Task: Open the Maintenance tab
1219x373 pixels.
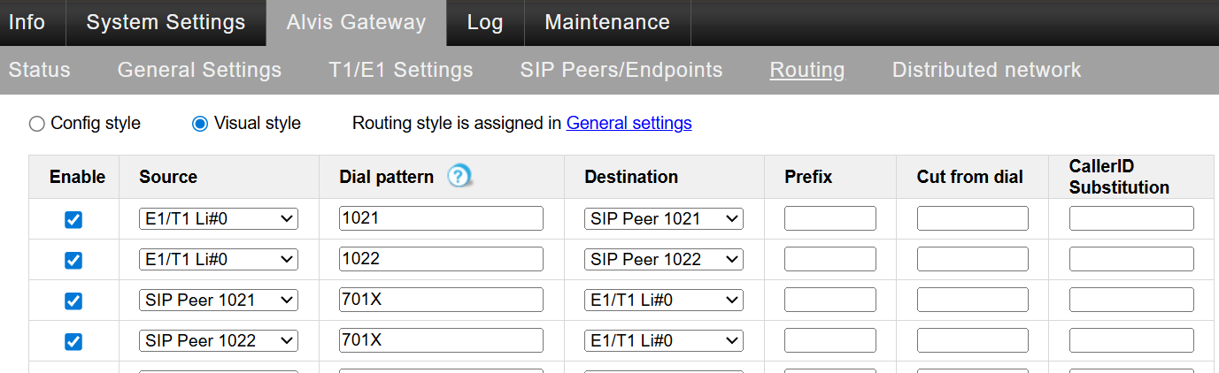Action: point(606,23)
